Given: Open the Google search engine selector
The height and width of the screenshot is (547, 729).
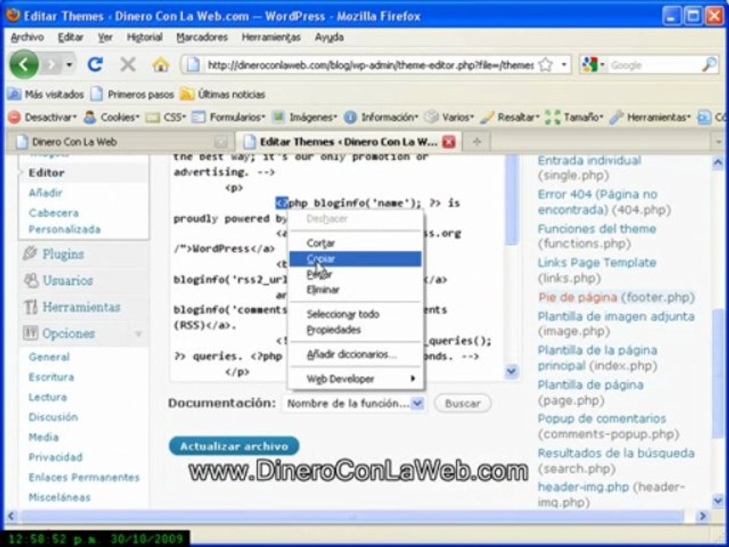Looking at the screenshot, I should click(x=593, y=65).
